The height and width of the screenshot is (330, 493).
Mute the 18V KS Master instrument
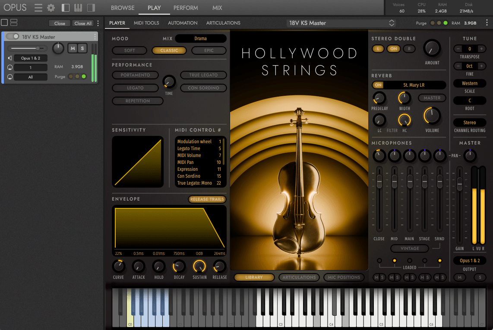coord(73,48)
